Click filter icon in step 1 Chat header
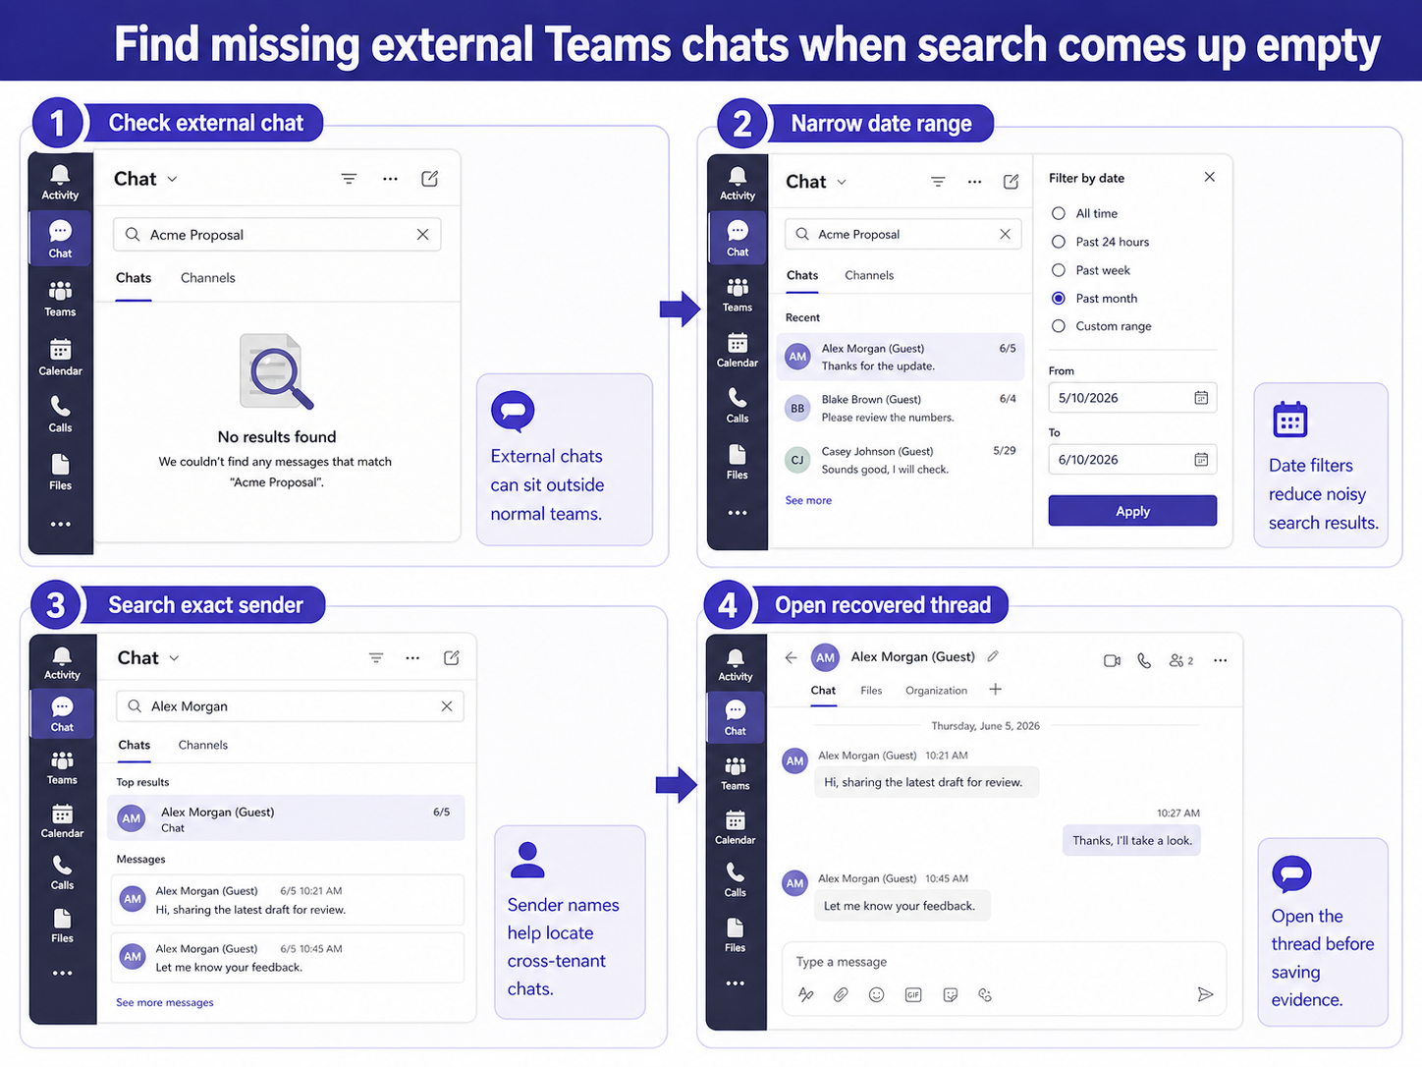1422x1067 pixels. tap(349, 179)
